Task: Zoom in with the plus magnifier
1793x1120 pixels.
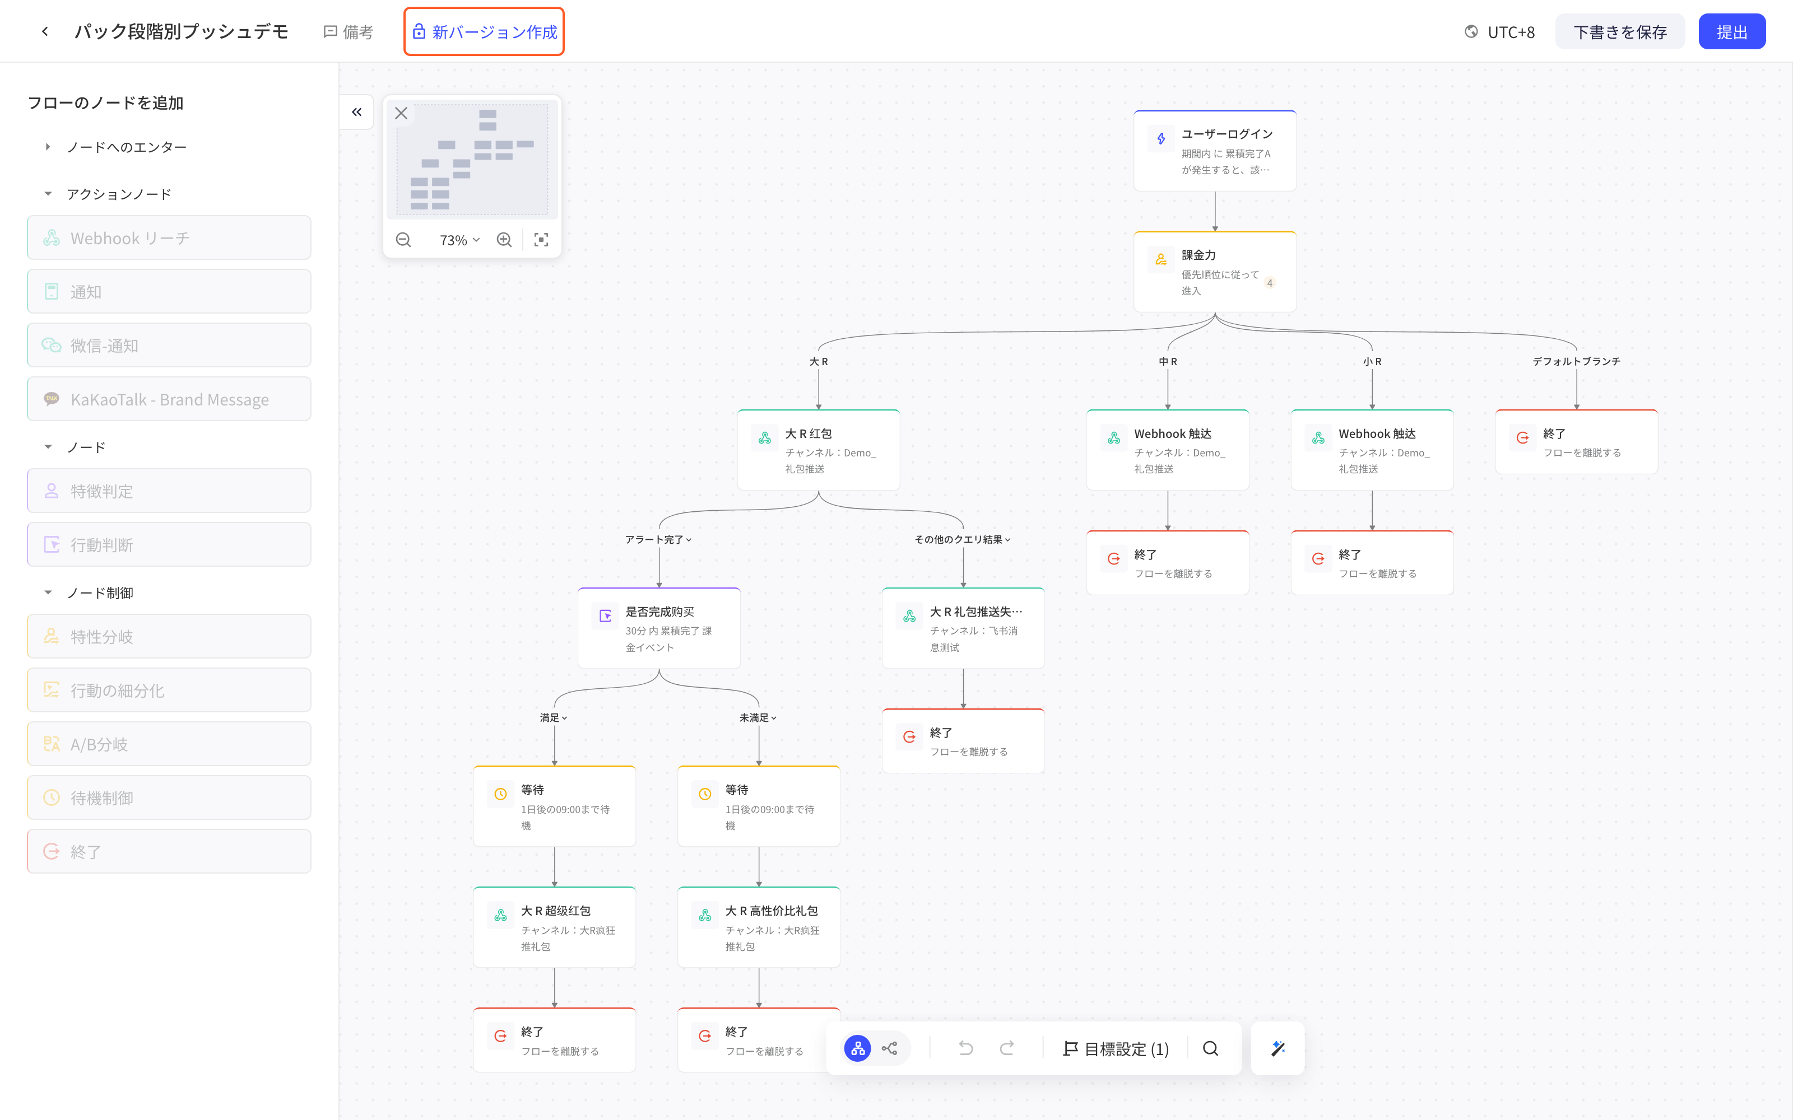Action: (x=504, y=240)
